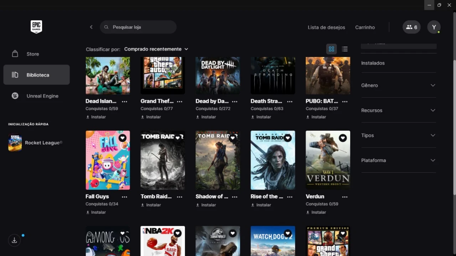This screenshot has width=456, height=256.
Task: Click Conquistas 0/272 text
Action: point(213,109)
